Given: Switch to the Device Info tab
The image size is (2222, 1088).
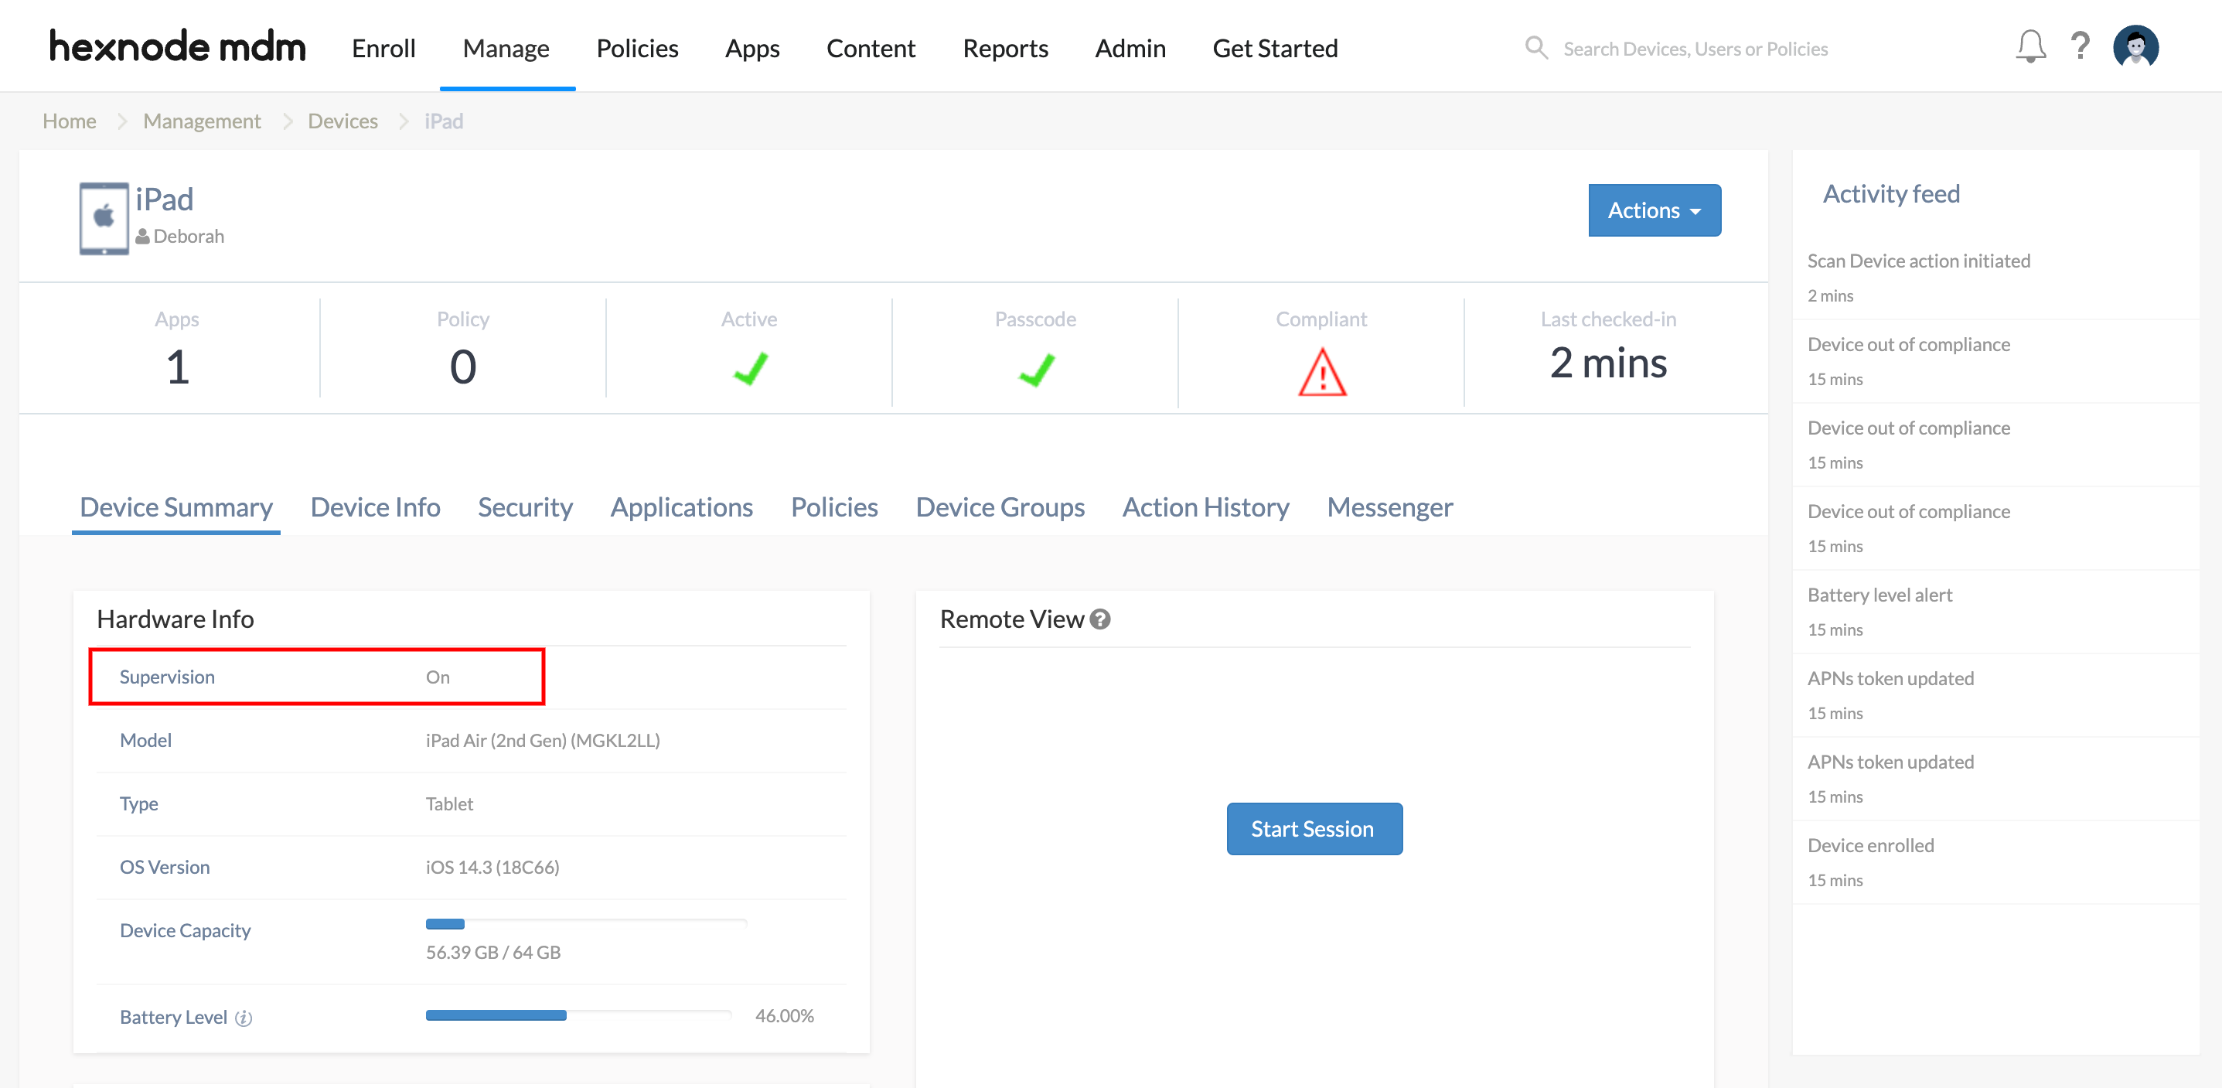Looking at the screenshot, I should [x=375, y=507].
